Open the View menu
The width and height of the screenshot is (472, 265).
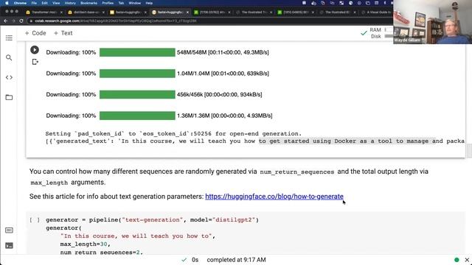click(x=56, y=3)
